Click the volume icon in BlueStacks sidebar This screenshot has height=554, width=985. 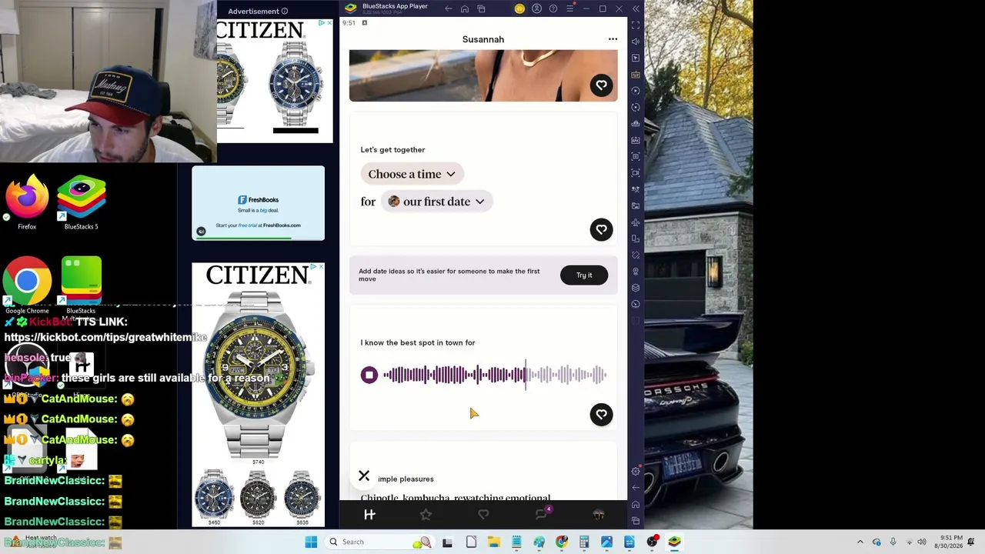(636, 42)
